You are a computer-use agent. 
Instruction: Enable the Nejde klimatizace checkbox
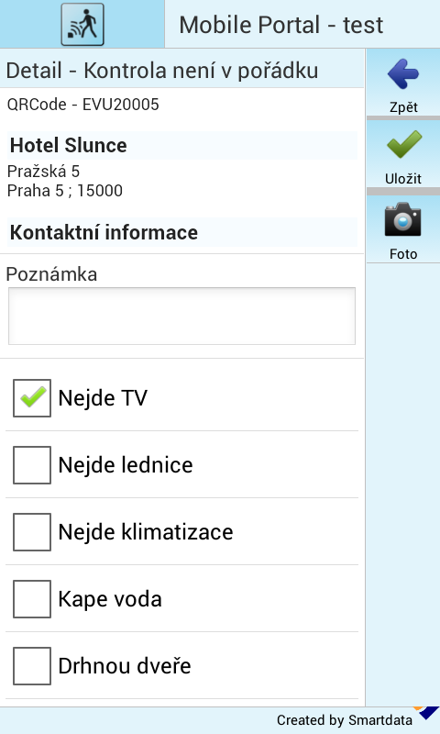coord(32,532)
